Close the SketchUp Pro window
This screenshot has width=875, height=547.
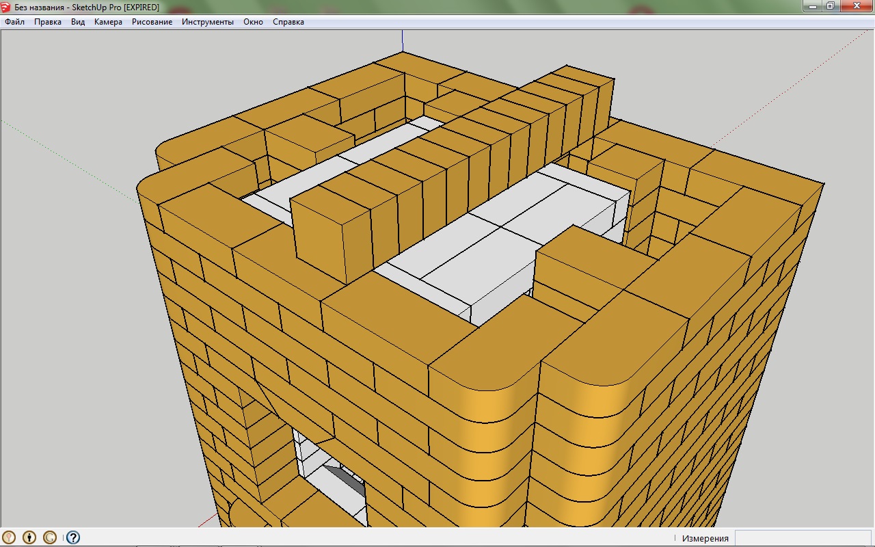856,6
